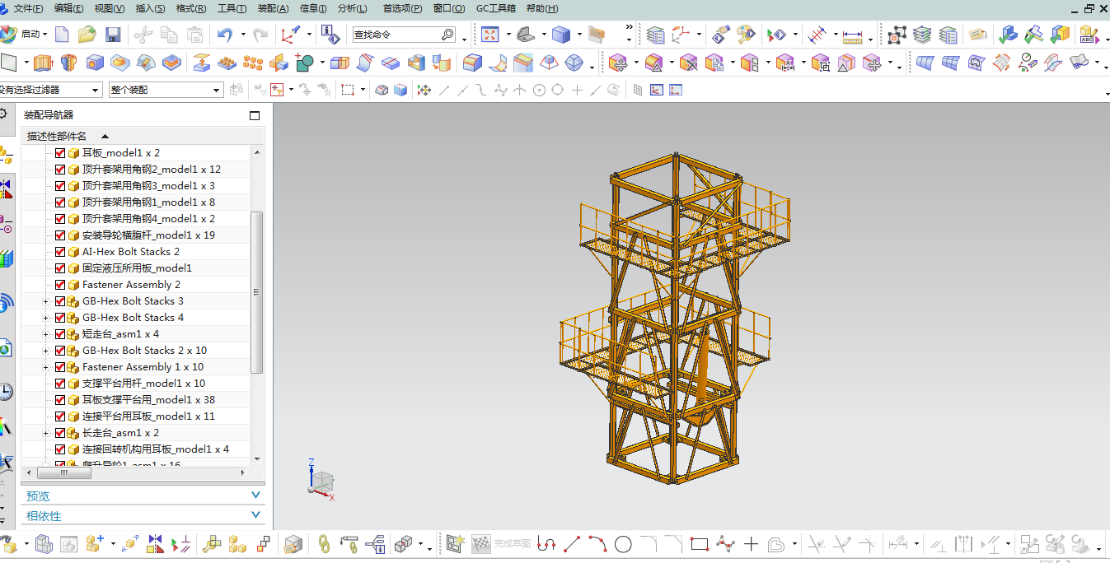The height and width of the screenshot is (563, 1110).
Task: Open the 装配(A) menu
Action: pyautogui.click(x=273, y=8)
